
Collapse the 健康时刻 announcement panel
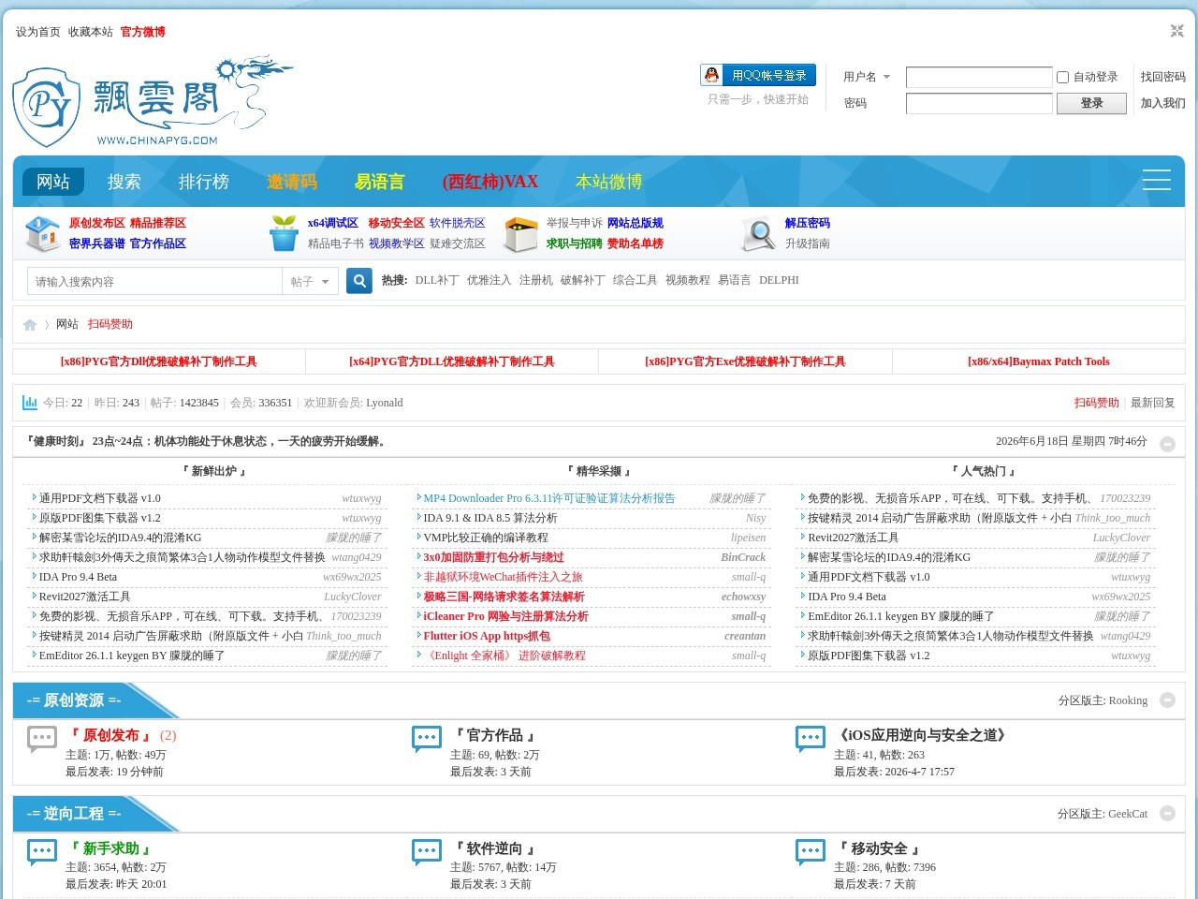1167,444
